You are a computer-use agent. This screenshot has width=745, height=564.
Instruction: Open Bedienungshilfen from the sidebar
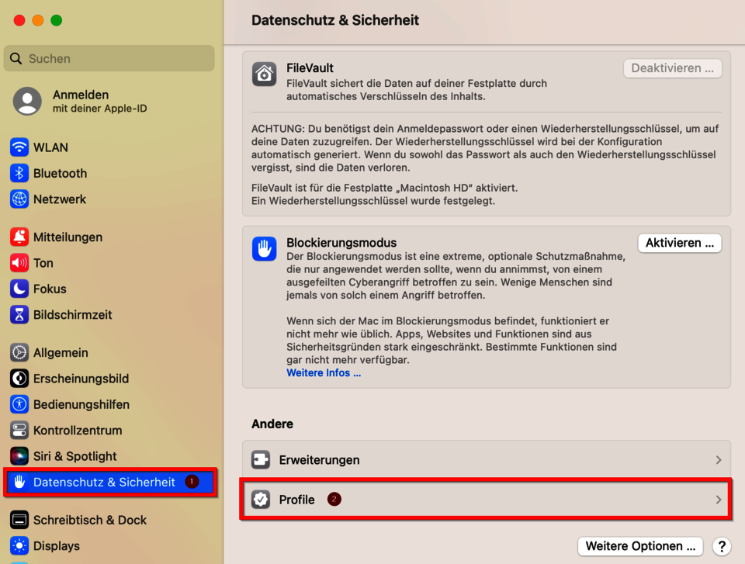tap(81, 404)
